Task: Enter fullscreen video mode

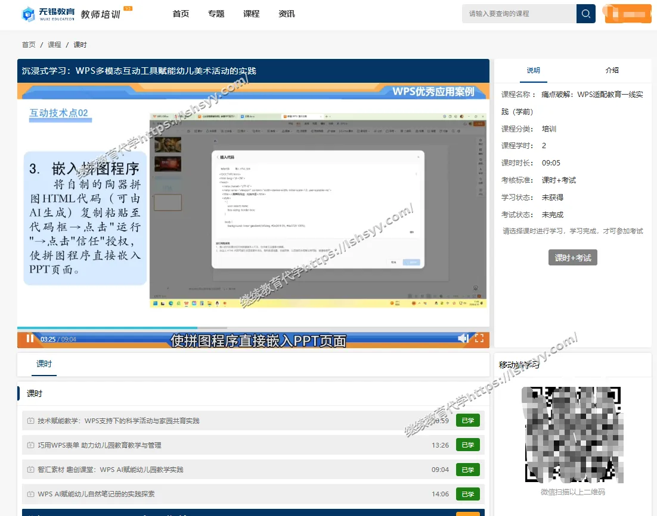Action: point(479,338)
